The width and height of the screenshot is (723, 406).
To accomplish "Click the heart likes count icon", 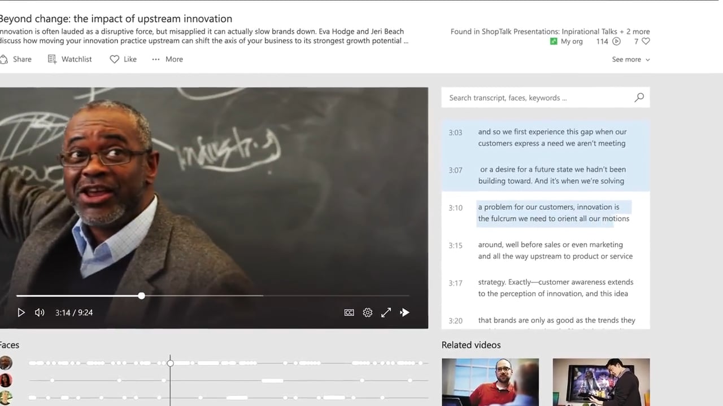I will point(646,41).
